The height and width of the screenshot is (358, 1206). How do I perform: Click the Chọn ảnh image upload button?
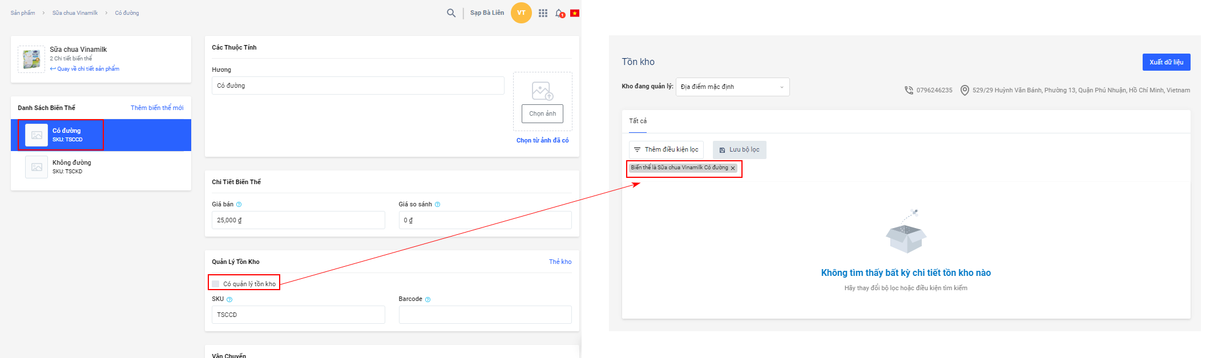pos(542,113)
